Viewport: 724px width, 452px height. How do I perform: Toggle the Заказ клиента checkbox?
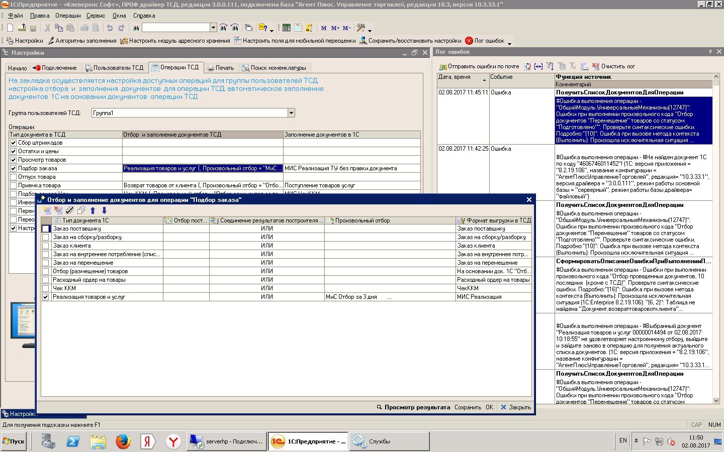46,246
